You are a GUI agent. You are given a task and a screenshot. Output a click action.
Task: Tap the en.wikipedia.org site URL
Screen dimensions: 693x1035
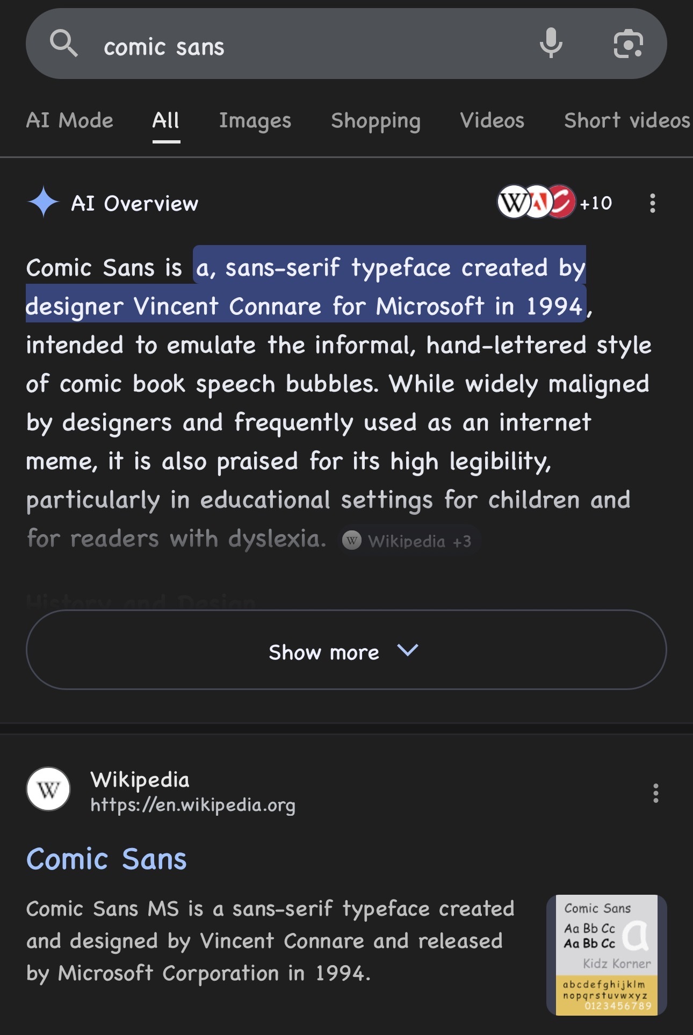pos(193,805)
